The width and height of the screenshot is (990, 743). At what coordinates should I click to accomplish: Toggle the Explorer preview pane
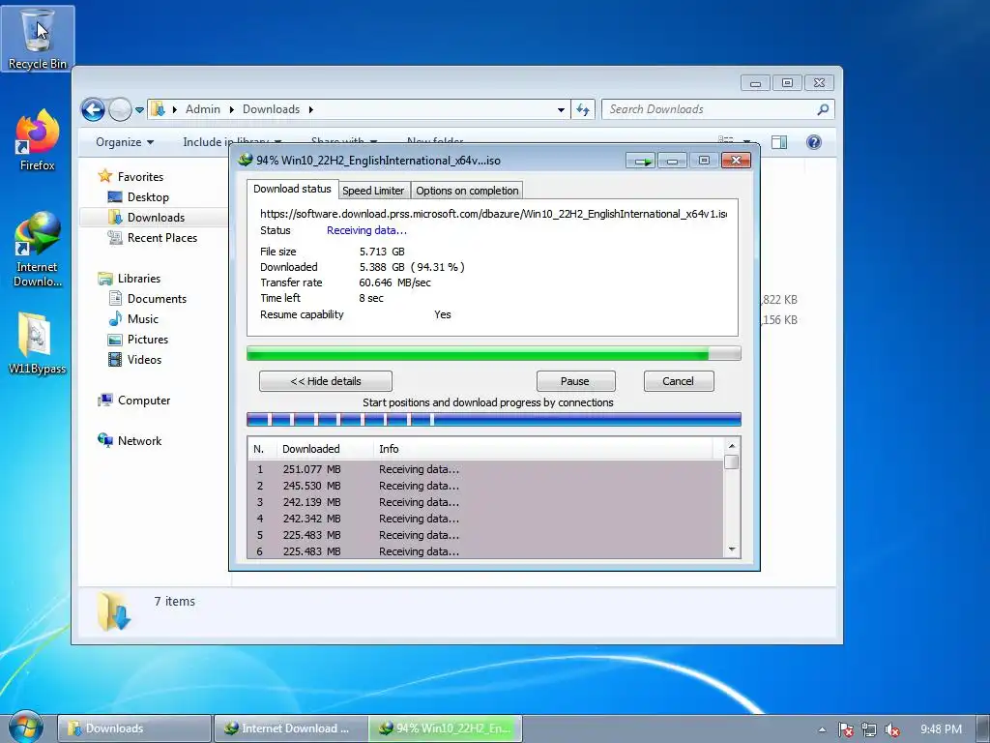[779, 142]
